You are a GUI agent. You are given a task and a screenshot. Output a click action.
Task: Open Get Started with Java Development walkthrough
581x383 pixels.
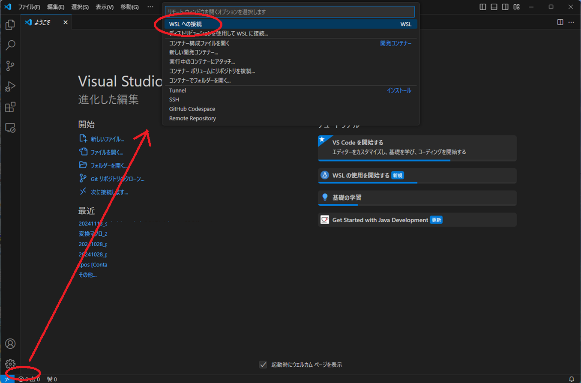pyautogui.click(x=417, y=220)
